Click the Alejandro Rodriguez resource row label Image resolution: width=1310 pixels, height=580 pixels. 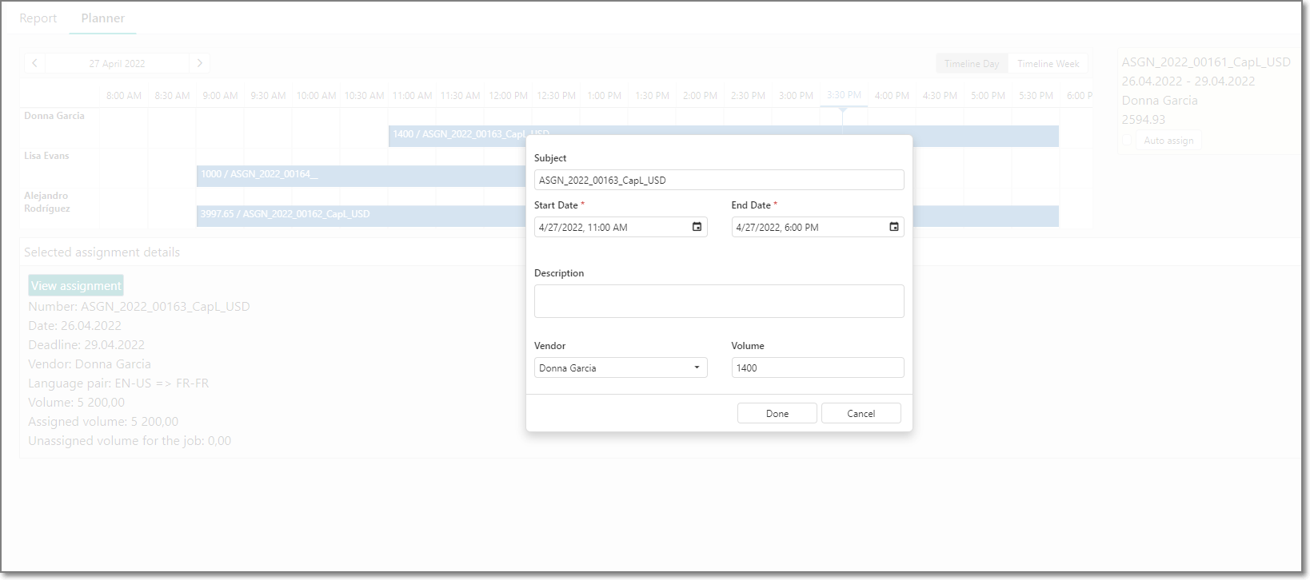(x=47, y=202)
